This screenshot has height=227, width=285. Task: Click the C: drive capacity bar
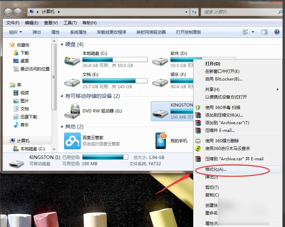(x=115, y=59)
